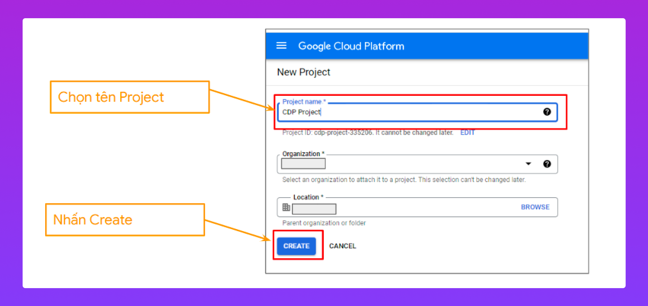Click the 'Project name' field label
The width and height of the screenshot is (648, 306).
302,102
